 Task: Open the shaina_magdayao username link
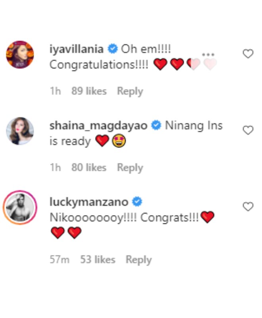pyautogui.click(x=98, y=126)
